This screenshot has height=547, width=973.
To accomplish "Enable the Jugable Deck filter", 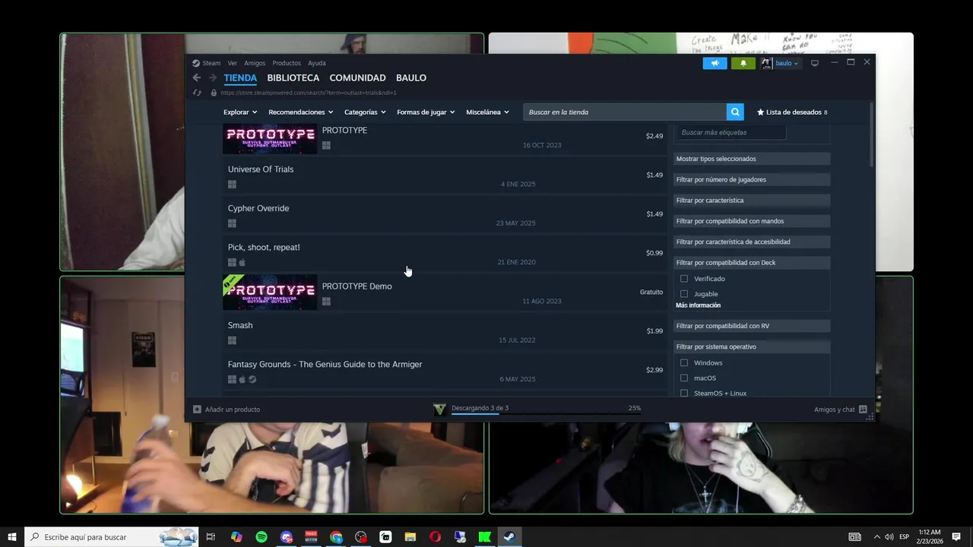I will coord(684,294).
